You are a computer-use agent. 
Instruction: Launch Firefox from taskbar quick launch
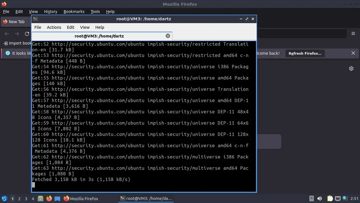click(x=49, y=198)
